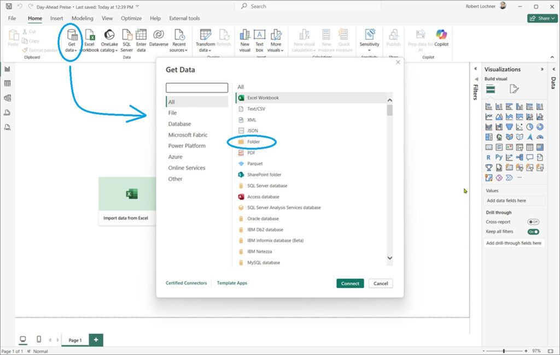The width and height of the screenshot is (560, 355).
Task: Add a New visual from the ribbon
Action: (x=244, y=40)
